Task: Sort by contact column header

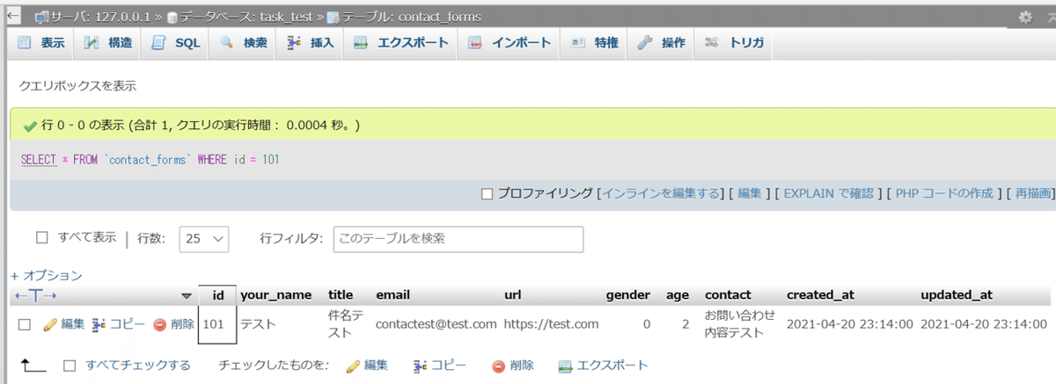Action: pyautogui.click(x=728, y=294)
